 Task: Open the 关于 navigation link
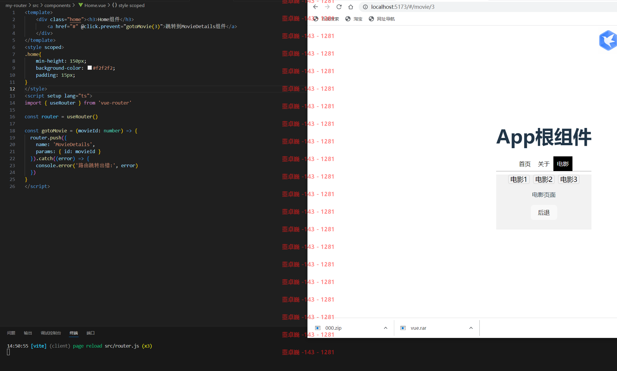(544, 164)
